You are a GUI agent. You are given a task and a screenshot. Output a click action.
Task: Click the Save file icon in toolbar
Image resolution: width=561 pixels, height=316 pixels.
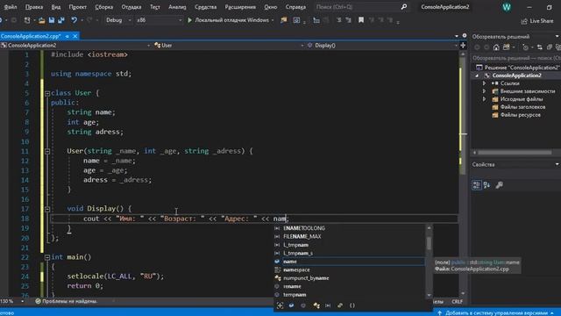pos(52,20)
